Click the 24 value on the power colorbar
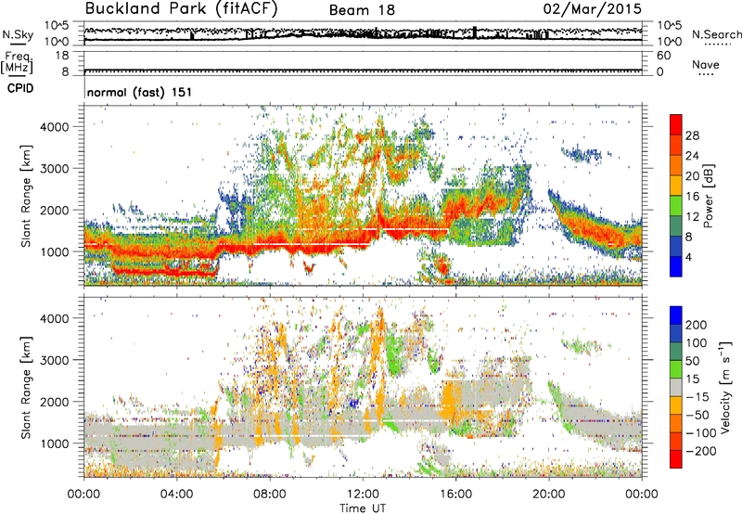This screenshot has width=742, height=514. (x=692, y=156)
